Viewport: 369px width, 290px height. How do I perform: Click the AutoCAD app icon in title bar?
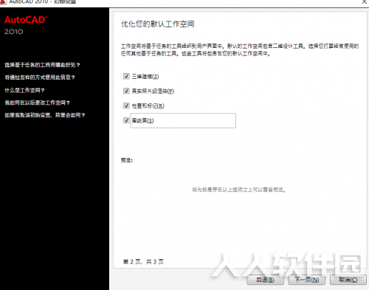coord(3,2)
